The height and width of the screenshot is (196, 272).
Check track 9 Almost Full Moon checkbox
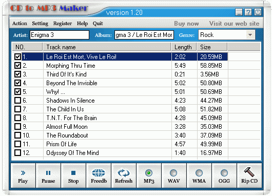coord(17,126)
